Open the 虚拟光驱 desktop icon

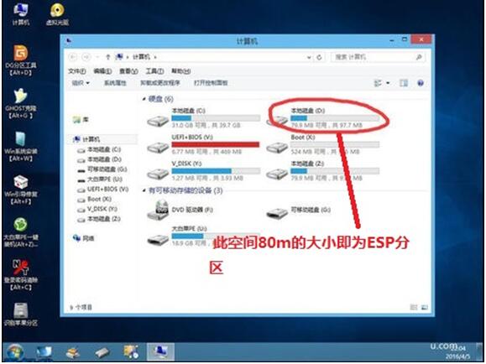click(x=57, y=14)
